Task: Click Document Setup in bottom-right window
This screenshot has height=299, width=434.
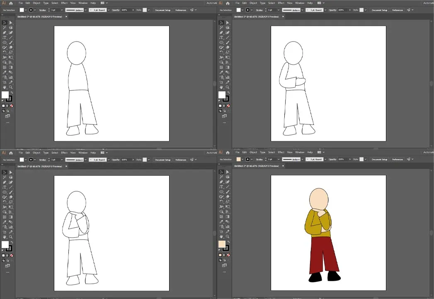Action: coord(379,159)
